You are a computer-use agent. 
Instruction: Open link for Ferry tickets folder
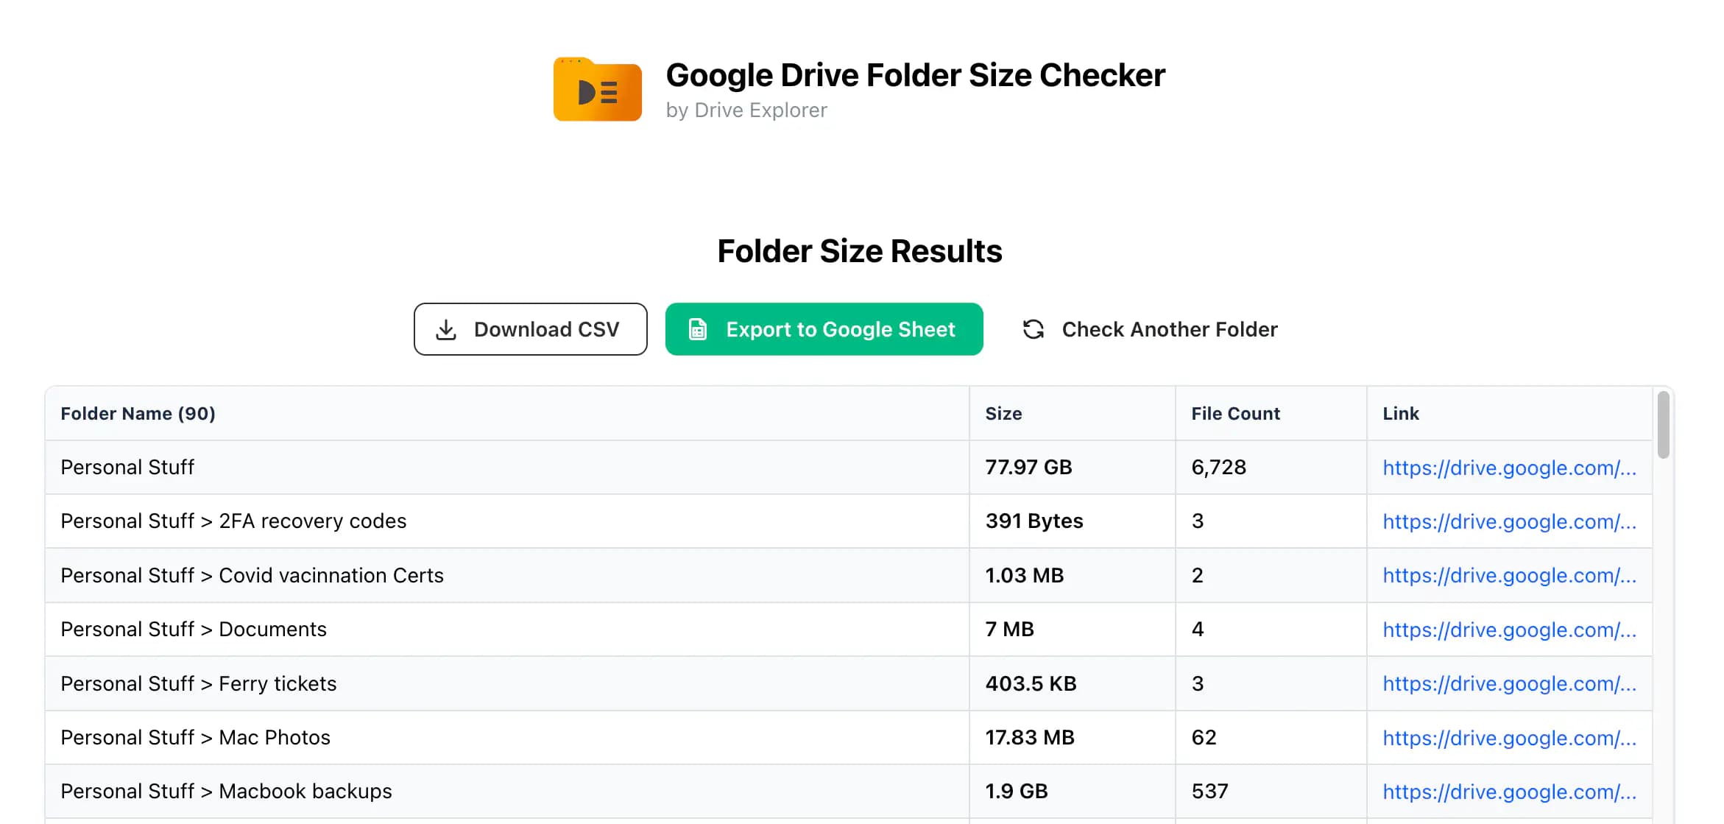tap(1509, 683)
